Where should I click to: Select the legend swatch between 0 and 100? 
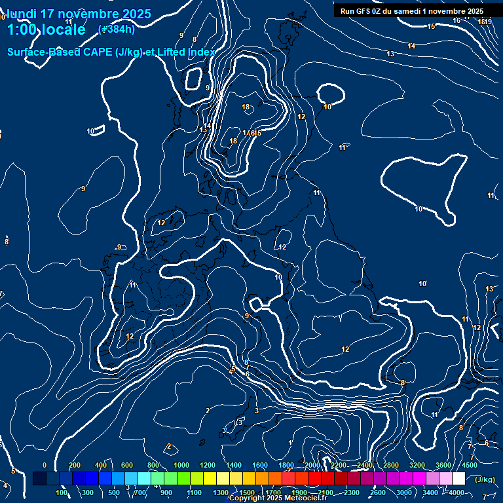pos(52,478)
